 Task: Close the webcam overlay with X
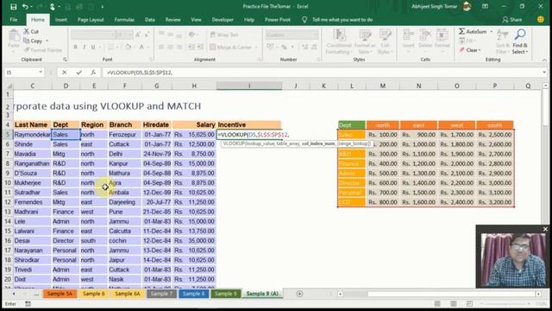pos(545,229)
